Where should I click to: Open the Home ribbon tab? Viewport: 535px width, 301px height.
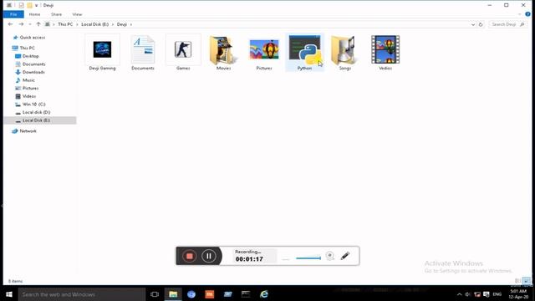click(34, 14)
